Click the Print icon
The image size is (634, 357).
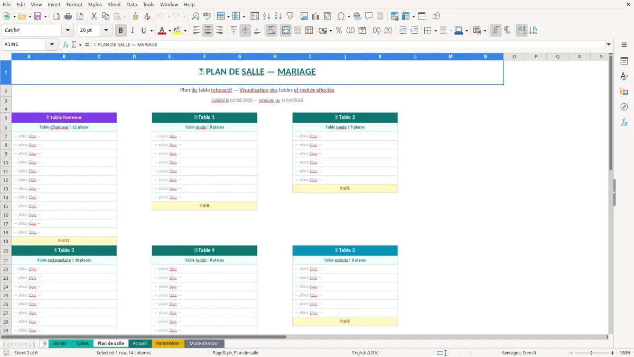point(68,16)
